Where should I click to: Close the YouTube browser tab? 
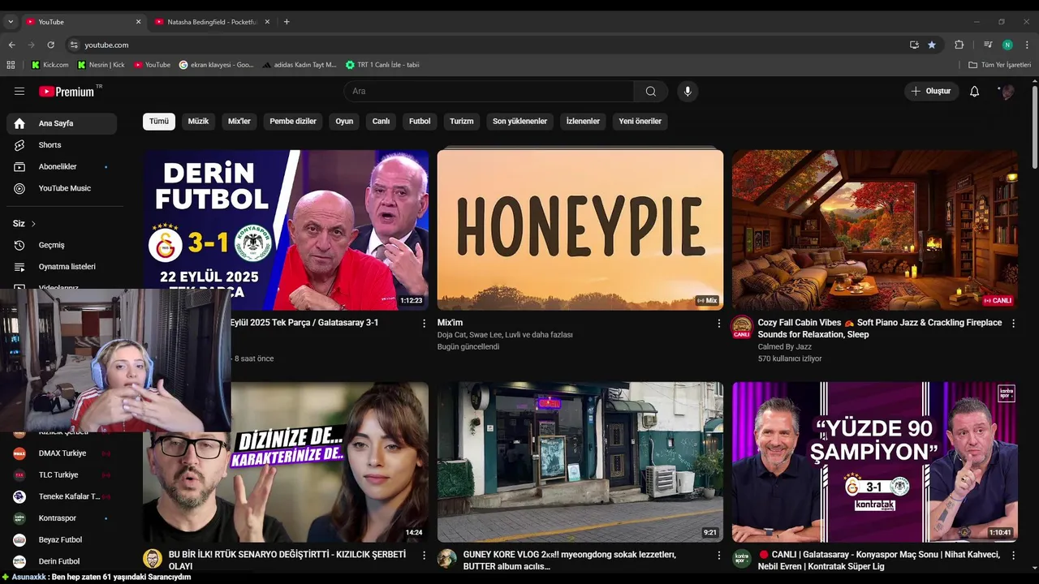[138, 22]
